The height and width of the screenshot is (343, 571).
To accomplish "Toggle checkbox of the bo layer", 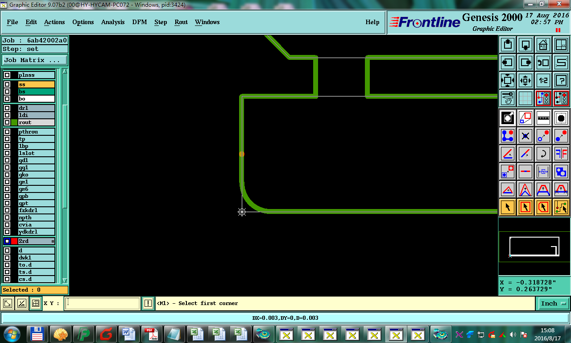I will click(x=7, y=99).
